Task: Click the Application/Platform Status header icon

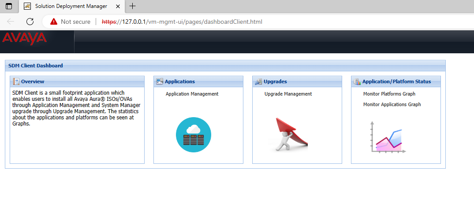Action: coord(357,81)
